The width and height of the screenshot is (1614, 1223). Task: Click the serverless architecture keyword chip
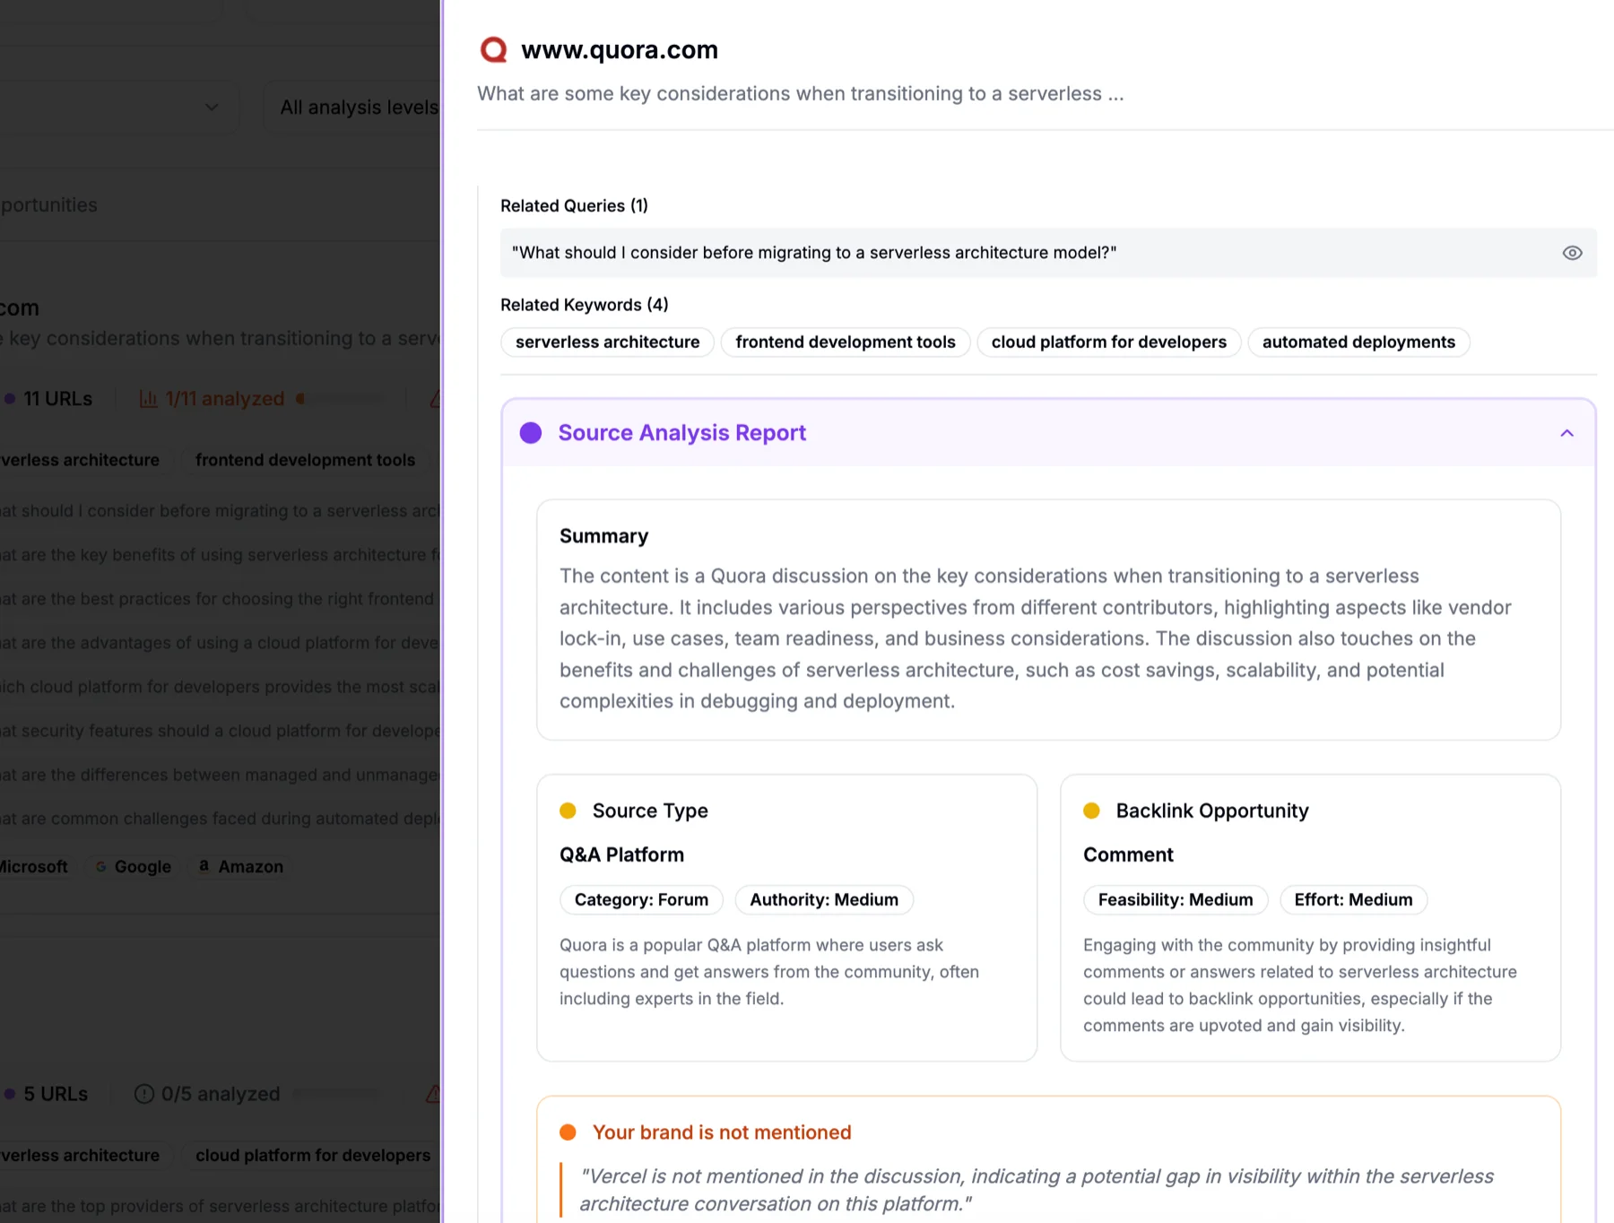pos(606,342)
